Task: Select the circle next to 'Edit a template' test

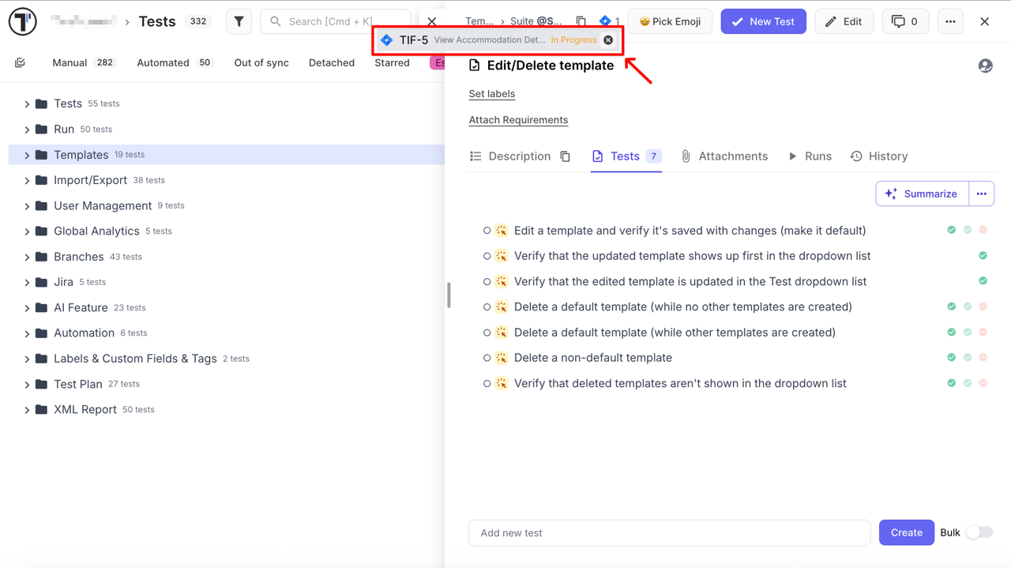Action: click(x=487, y=230)
